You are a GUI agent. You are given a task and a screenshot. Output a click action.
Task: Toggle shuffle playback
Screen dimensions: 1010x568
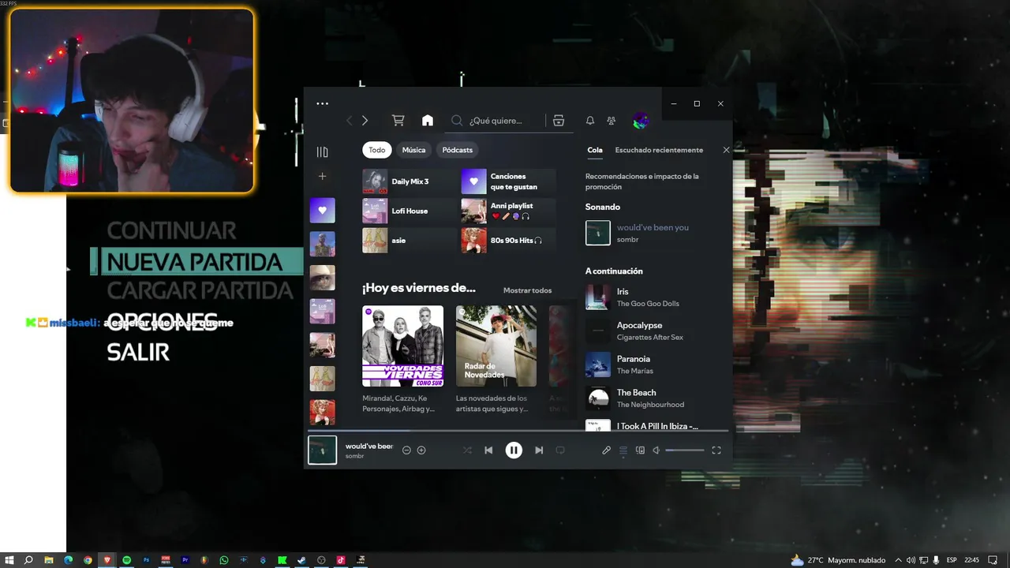pyautogui.click(x=467, y=450)
